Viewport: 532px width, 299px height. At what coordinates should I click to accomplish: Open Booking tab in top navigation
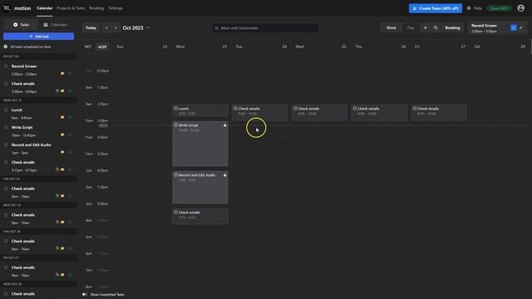96,8
